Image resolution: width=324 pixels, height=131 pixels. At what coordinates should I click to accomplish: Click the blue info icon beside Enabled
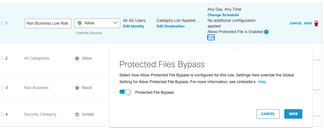pyautogui.click(x=266, y=32)
